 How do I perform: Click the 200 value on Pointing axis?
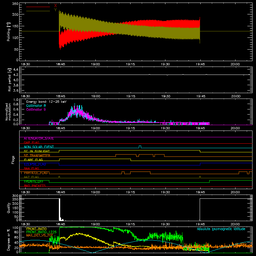[15, 14]
